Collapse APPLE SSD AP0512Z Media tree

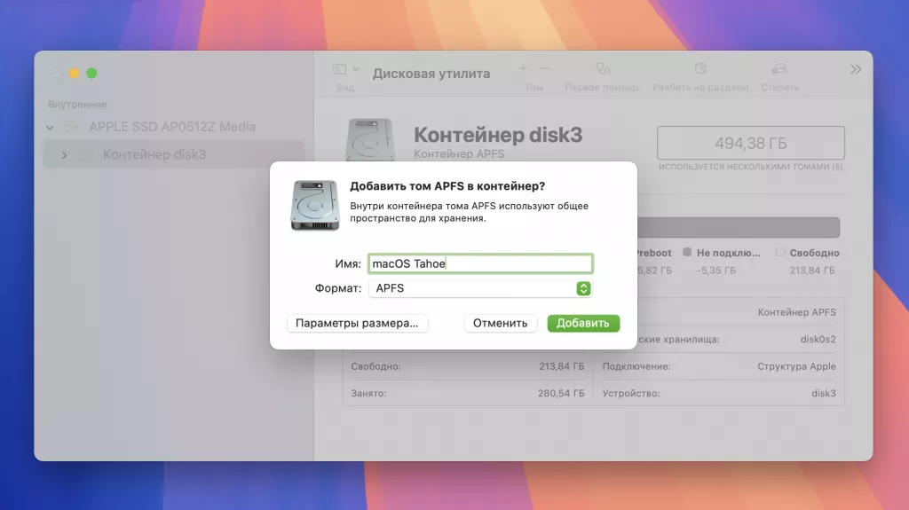coord(50,127)
